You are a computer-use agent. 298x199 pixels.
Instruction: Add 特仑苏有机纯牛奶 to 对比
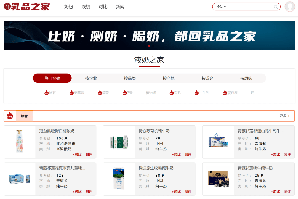coord(176,154)
